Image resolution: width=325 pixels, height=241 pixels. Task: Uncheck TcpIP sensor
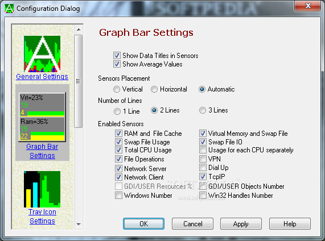point(203,176)
